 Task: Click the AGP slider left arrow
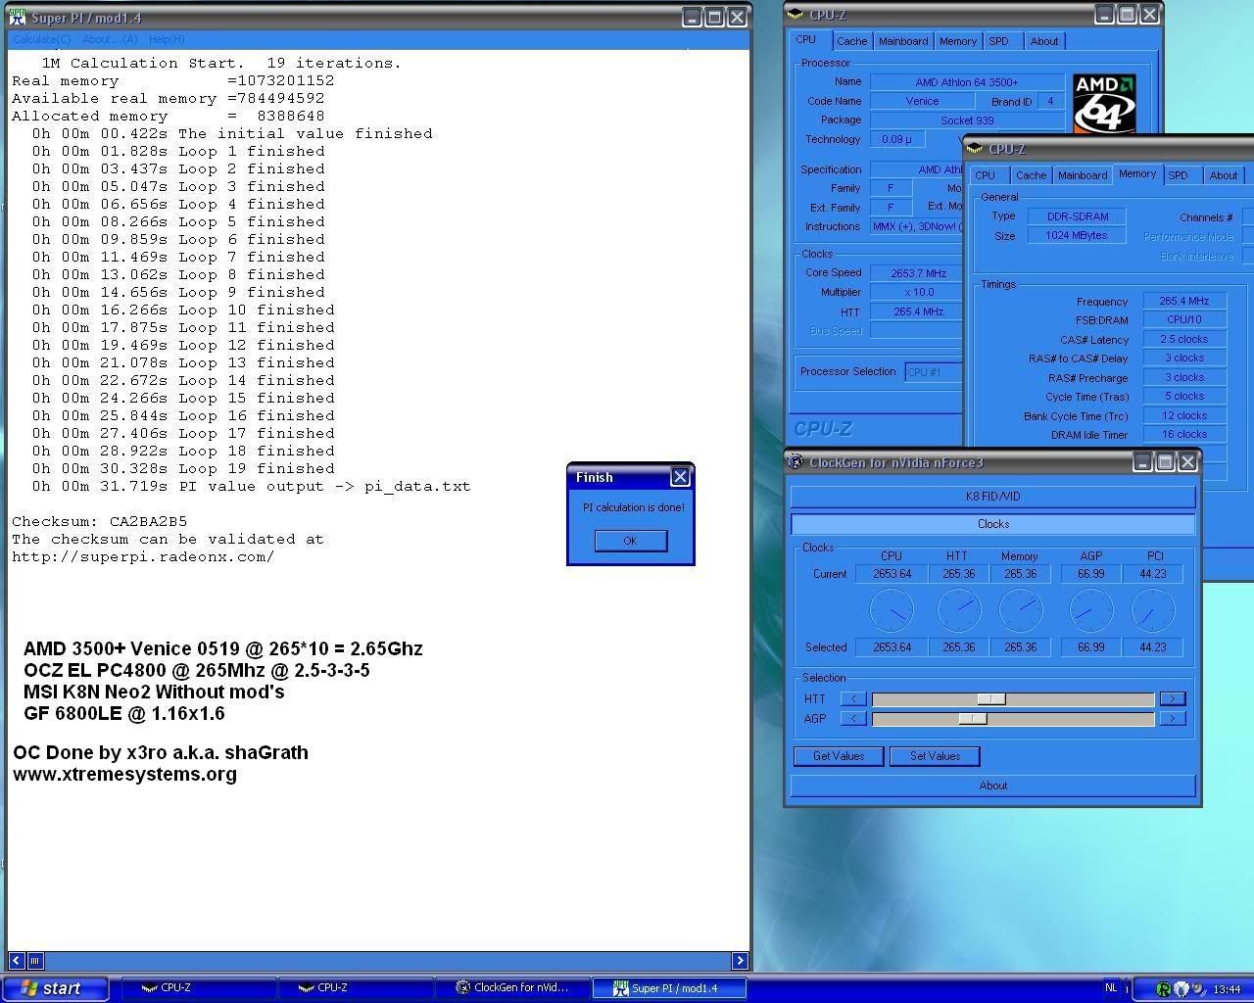853,718
